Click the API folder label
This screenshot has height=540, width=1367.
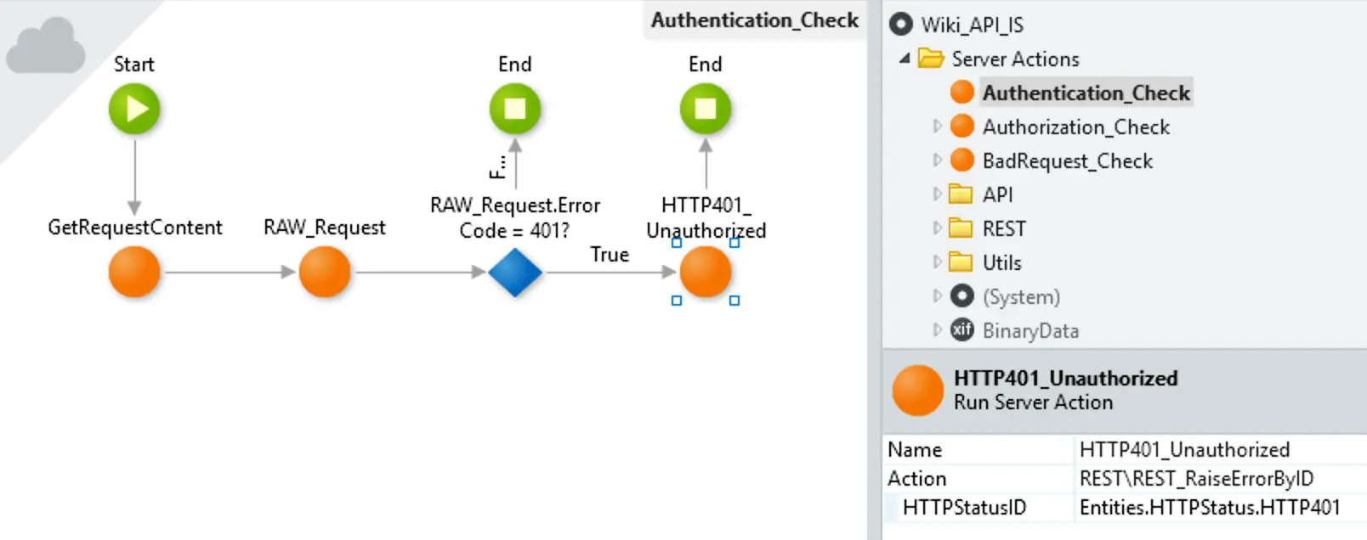tap(997, 194)
